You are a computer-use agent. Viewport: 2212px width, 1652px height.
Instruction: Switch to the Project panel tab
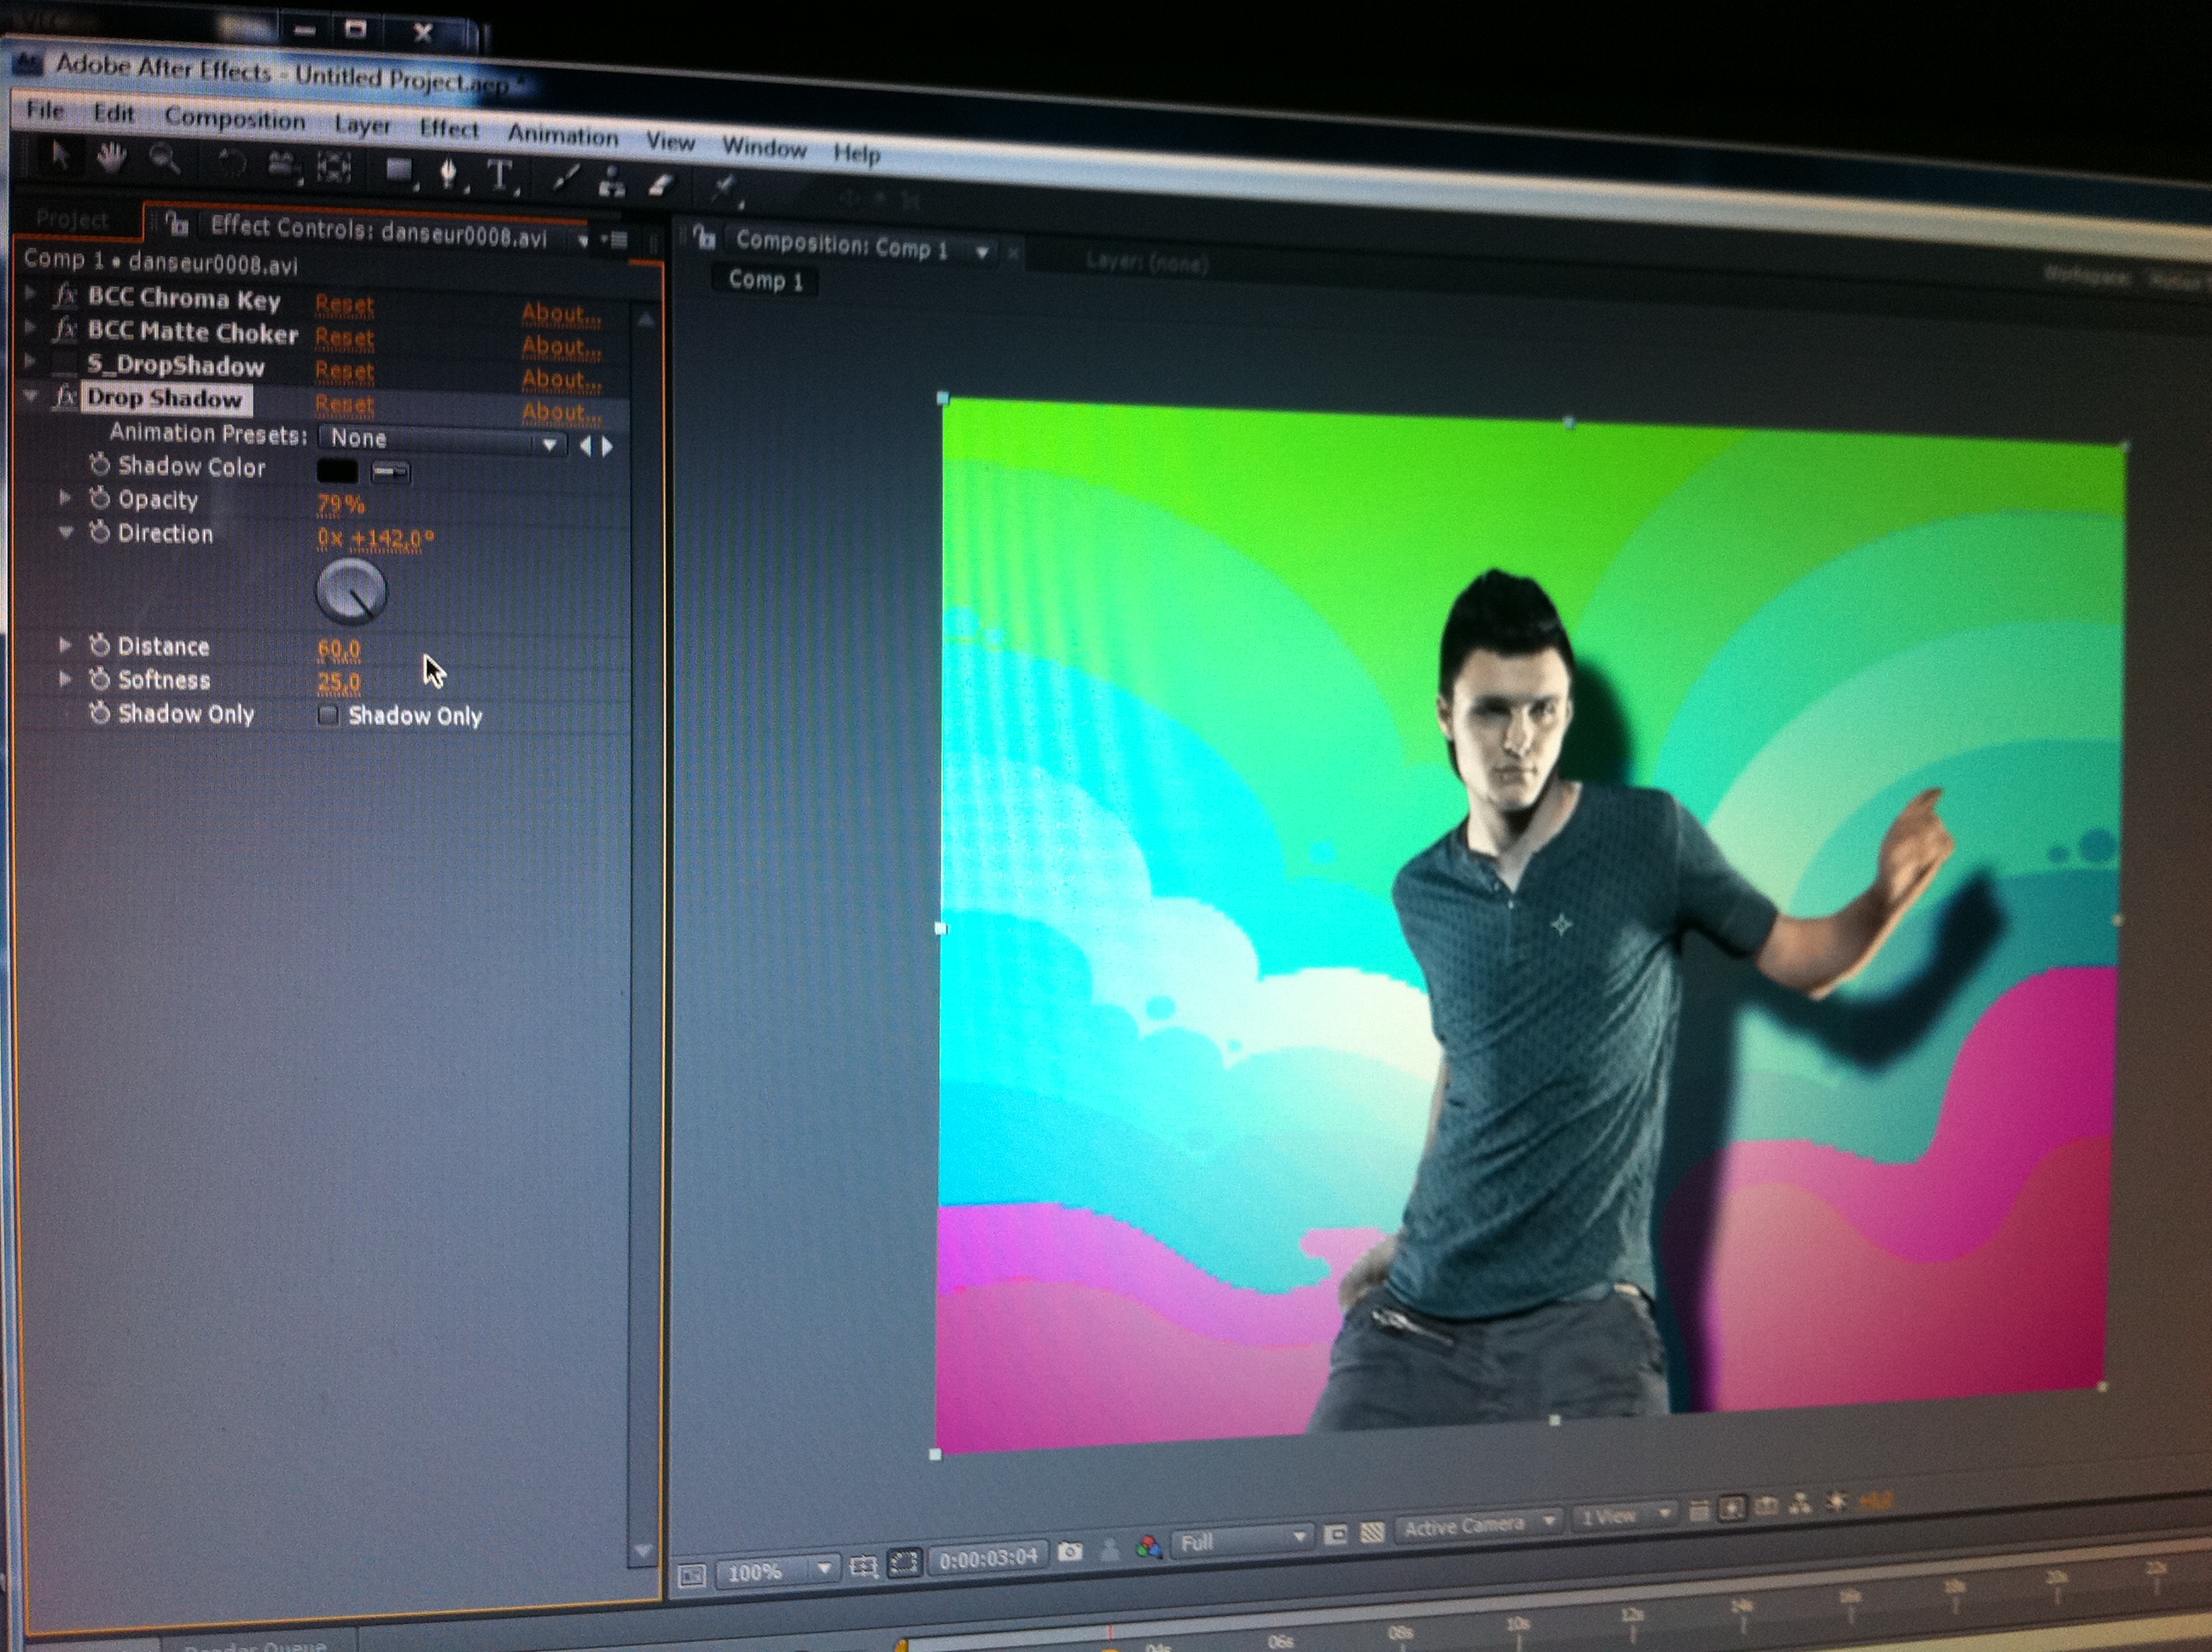coord(72,219)
